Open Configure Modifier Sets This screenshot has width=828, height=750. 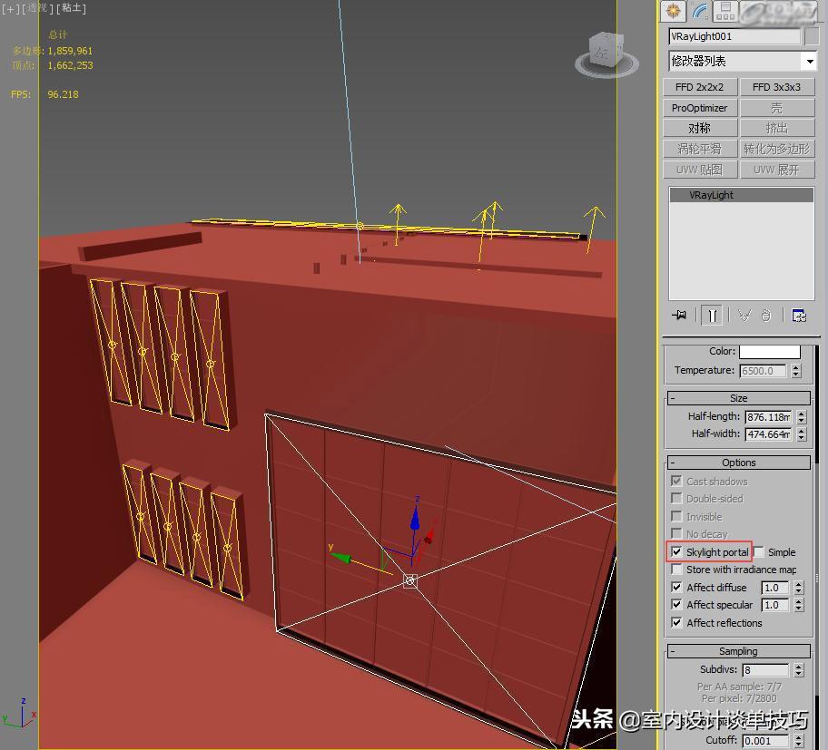click(800, 315)
